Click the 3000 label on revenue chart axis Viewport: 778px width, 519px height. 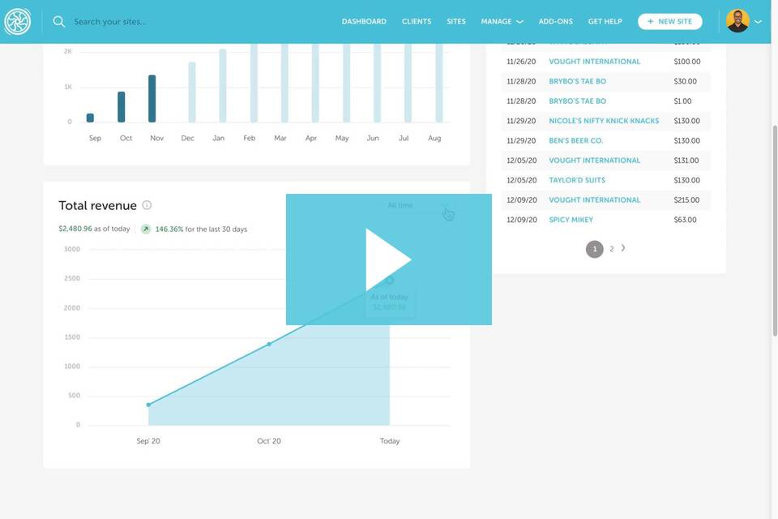72,249
